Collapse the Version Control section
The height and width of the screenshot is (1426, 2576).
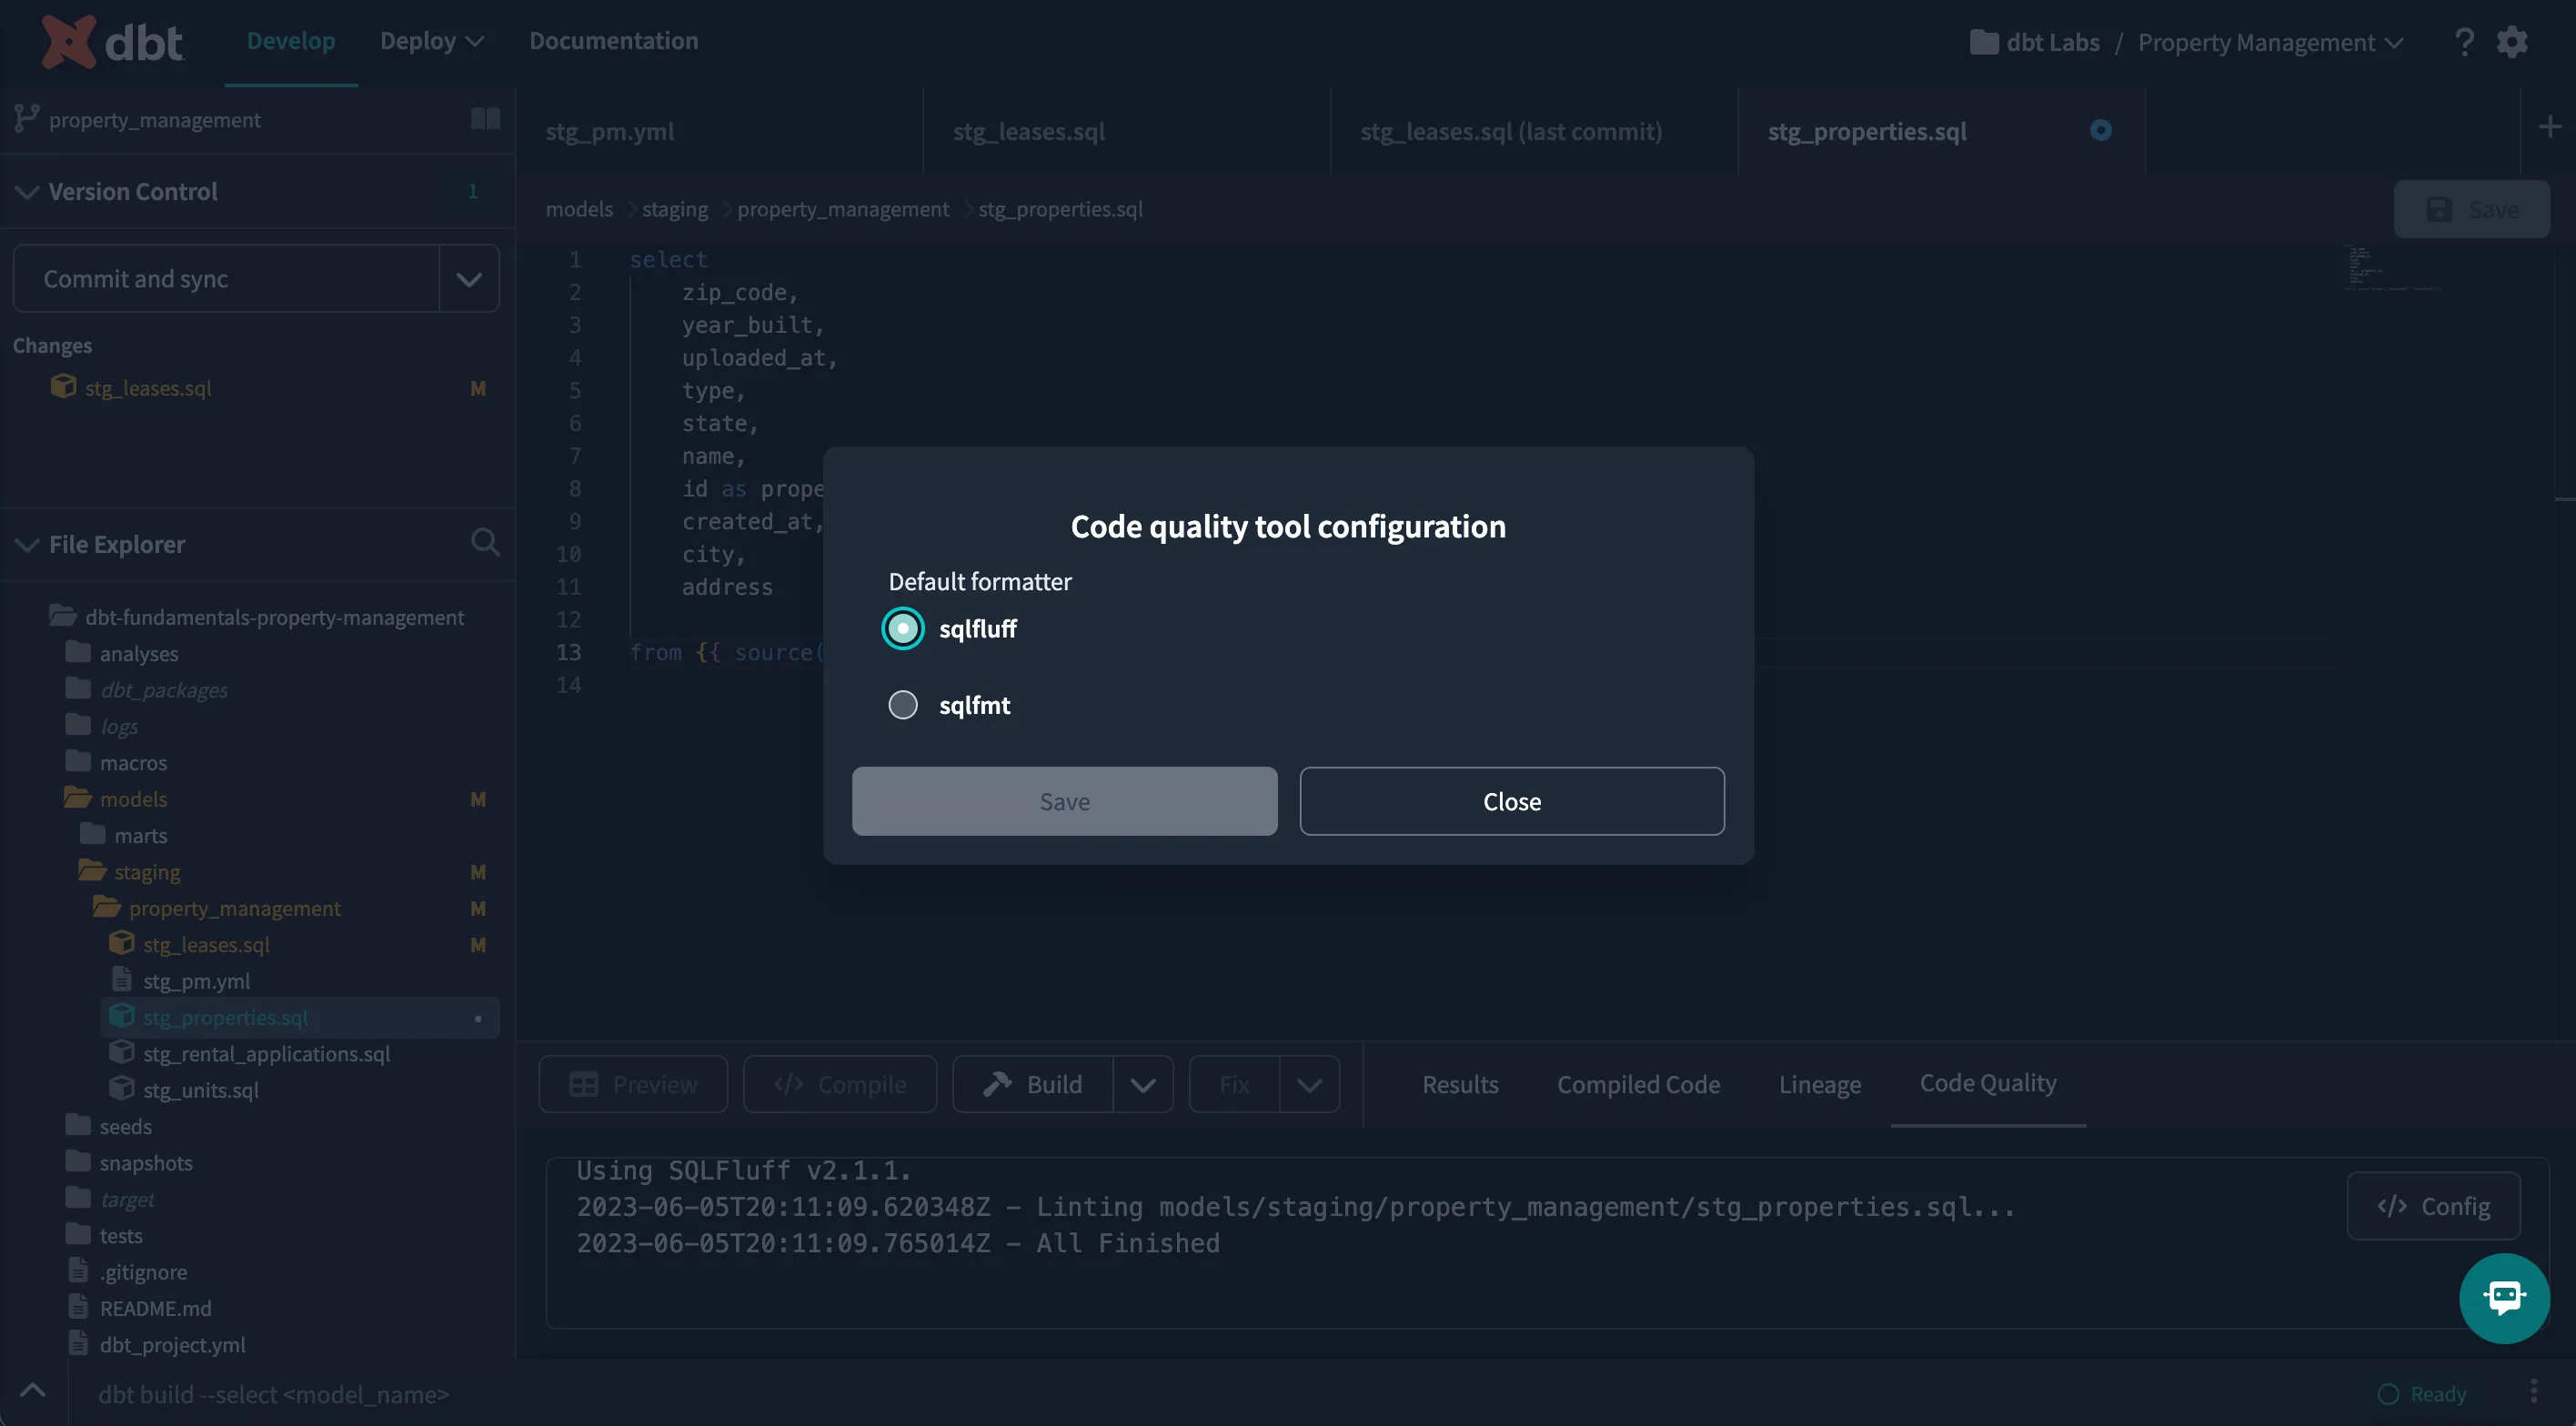[x=27, y=191]
